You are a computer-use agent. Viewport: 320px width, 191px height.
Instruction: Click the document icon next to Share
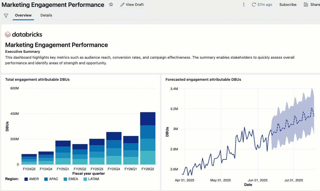tap(306, 4)
